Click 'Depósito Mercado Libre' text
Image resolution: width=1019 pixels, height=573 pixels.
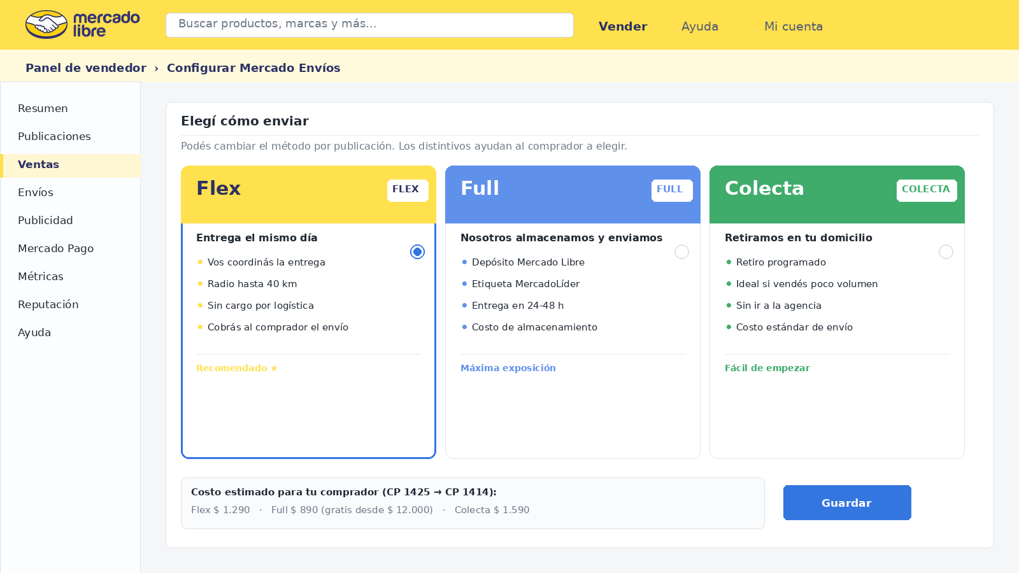[x=528, y=262]
